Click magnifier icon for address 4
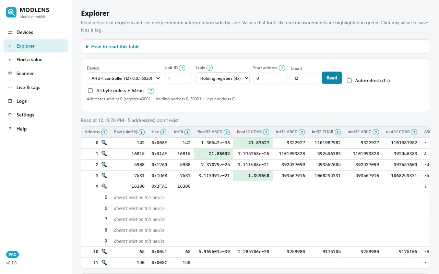The height and width of the screenshot is (274, 439). click(104, 186)
